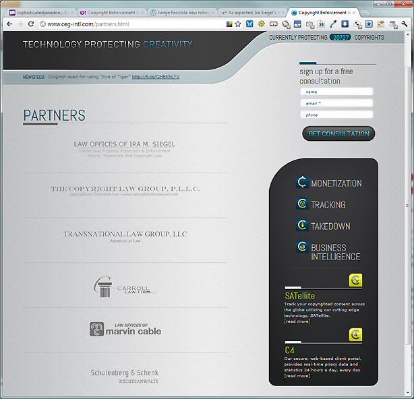Close the active Copyright Enforcement tab
414x399 pixels.
tap(354, 13)
